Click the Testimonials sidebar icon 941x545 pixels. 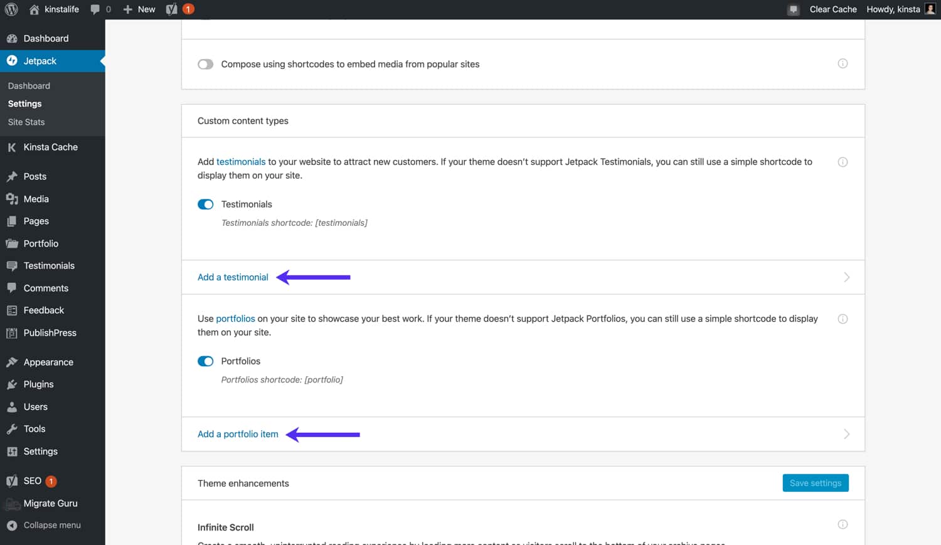(x=13, y=265)
